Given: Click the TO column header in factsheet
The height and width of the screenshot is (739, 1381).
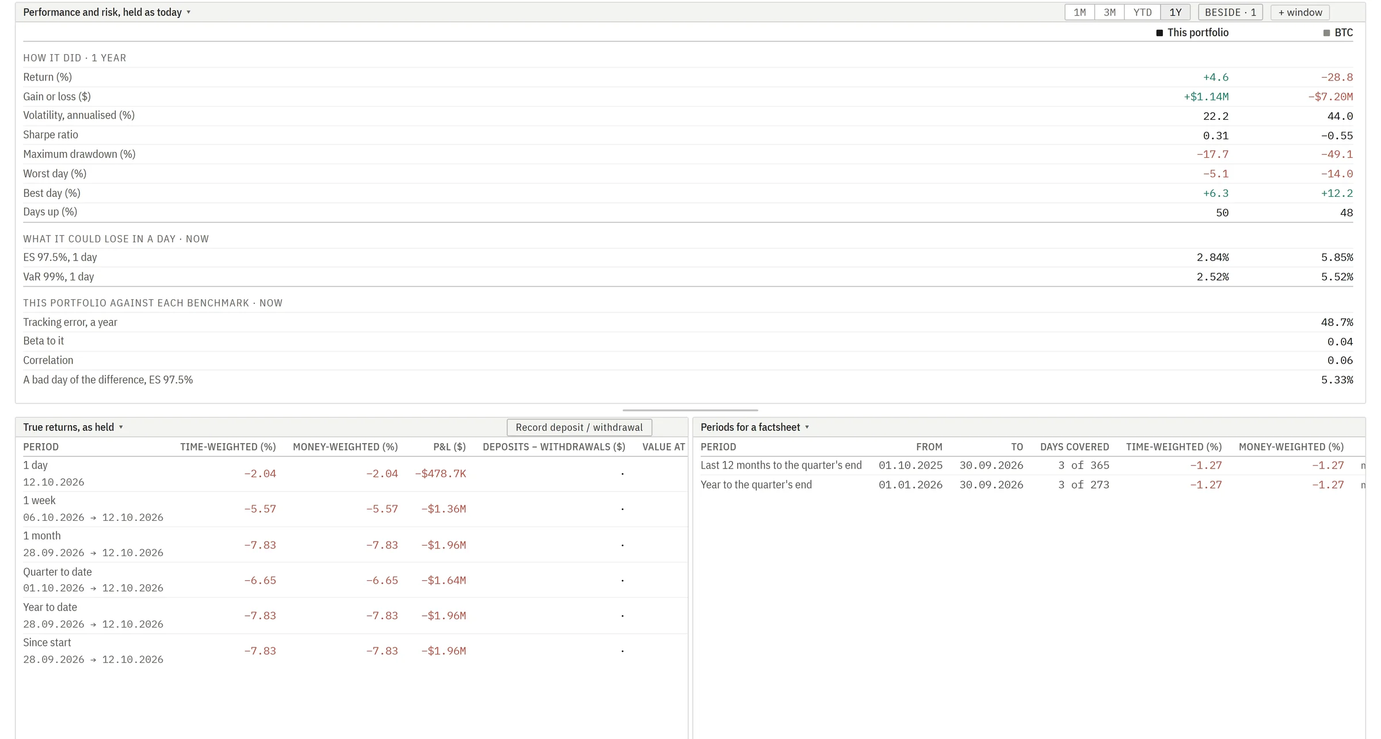Looking at the screenshot, I should [x=1017, y=447].
